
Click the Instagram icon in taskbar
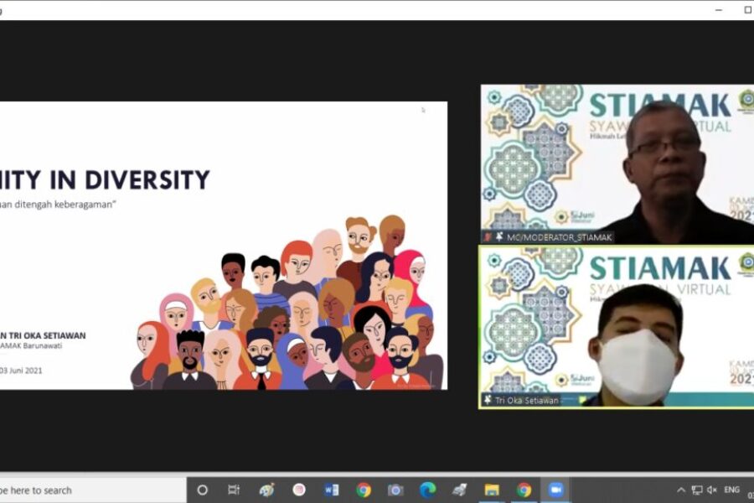point(299,490)
